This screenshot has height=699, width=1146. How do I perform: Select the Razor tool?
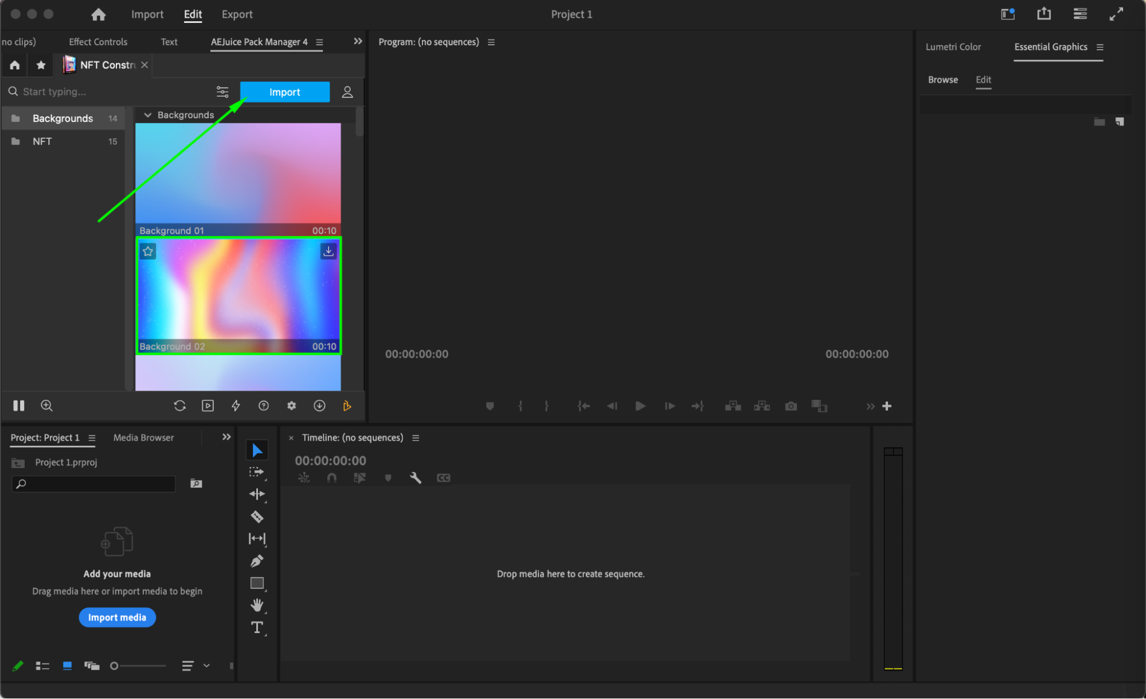pos(257,517)
